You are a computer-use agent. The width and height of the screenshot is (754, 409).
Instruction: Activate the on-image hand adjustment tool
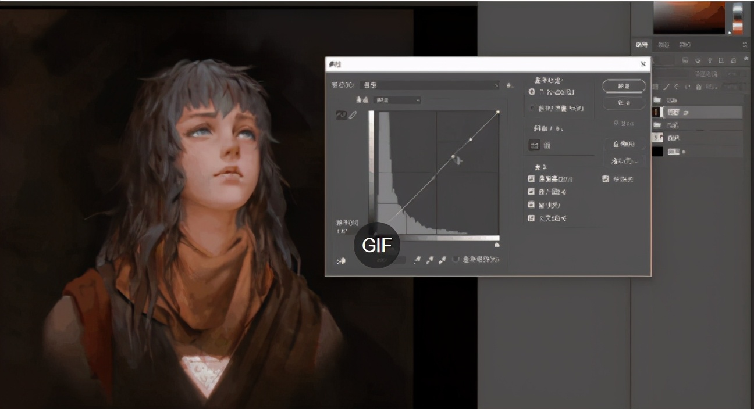tap(342, 261)
